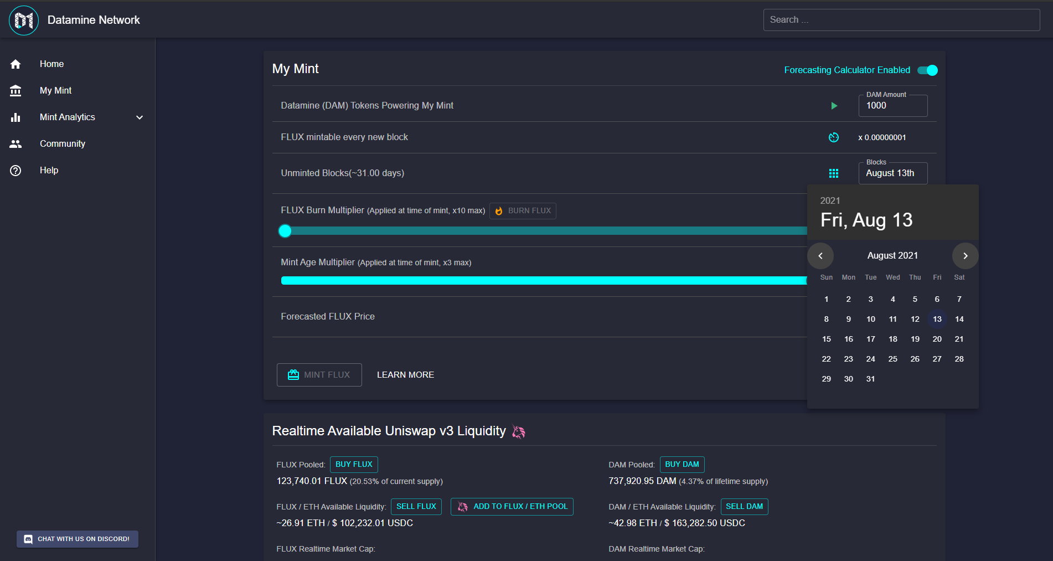This screenshot has height=561, width=1053.
Task: Click the grid icon beside Blocks field
Action: (834, 173)
